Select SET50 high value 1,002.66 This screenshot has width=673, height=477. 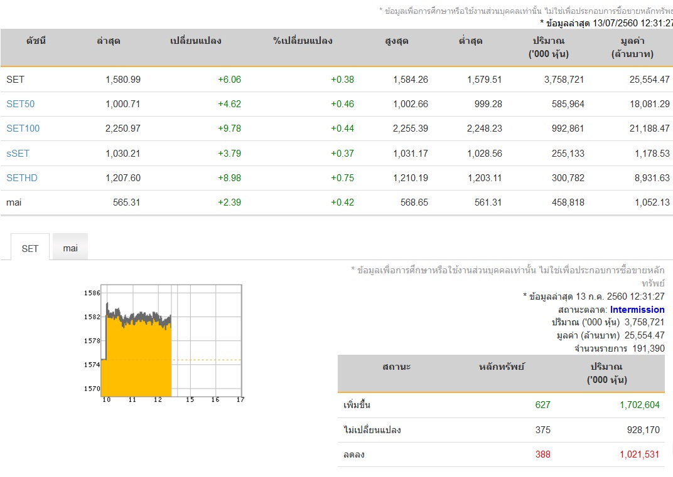click(x=411, y=103)
